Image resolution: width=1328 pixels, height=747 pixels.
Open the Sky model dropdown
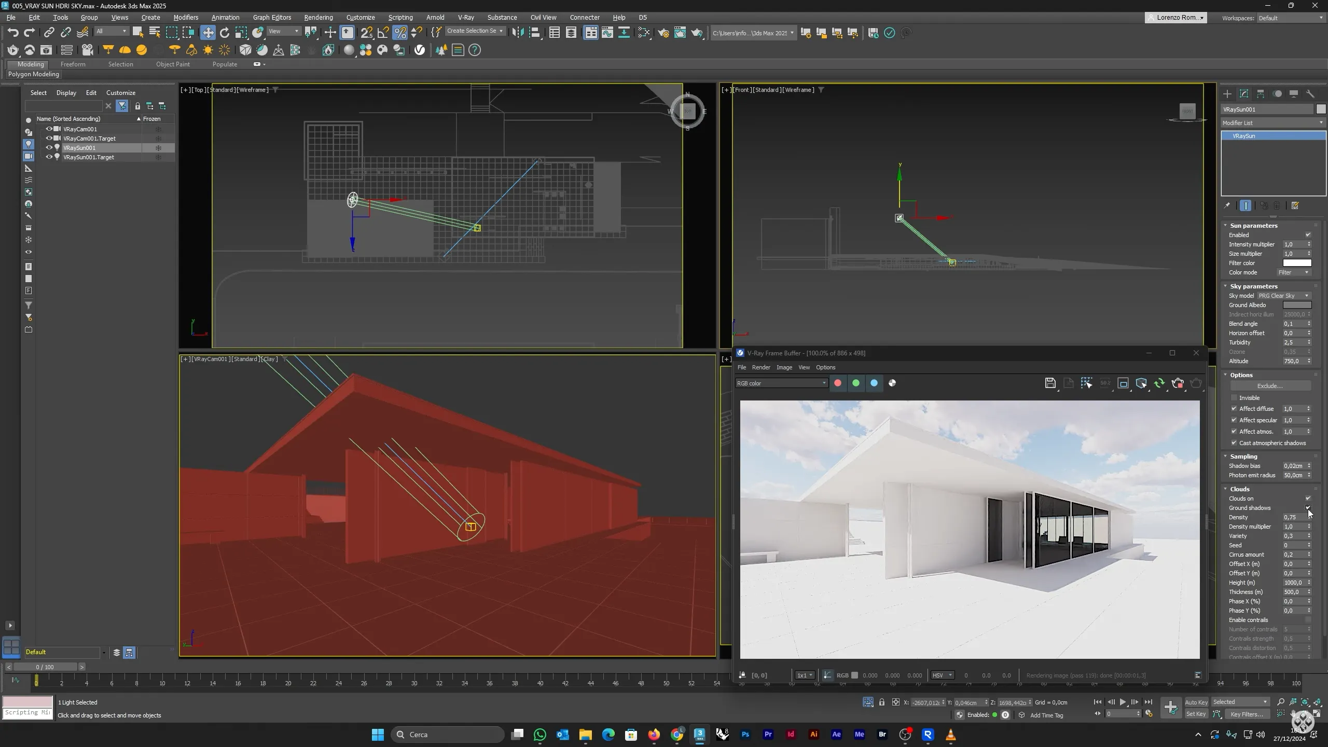(1283, 296)
